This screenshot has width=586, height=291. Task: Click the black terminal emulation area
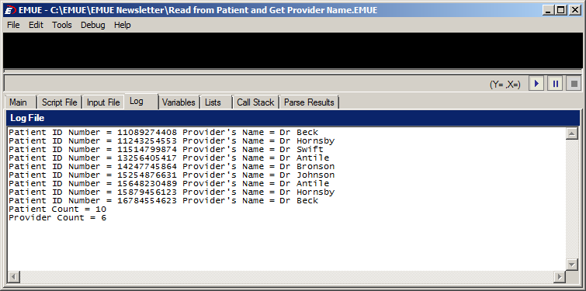(293, 50)
